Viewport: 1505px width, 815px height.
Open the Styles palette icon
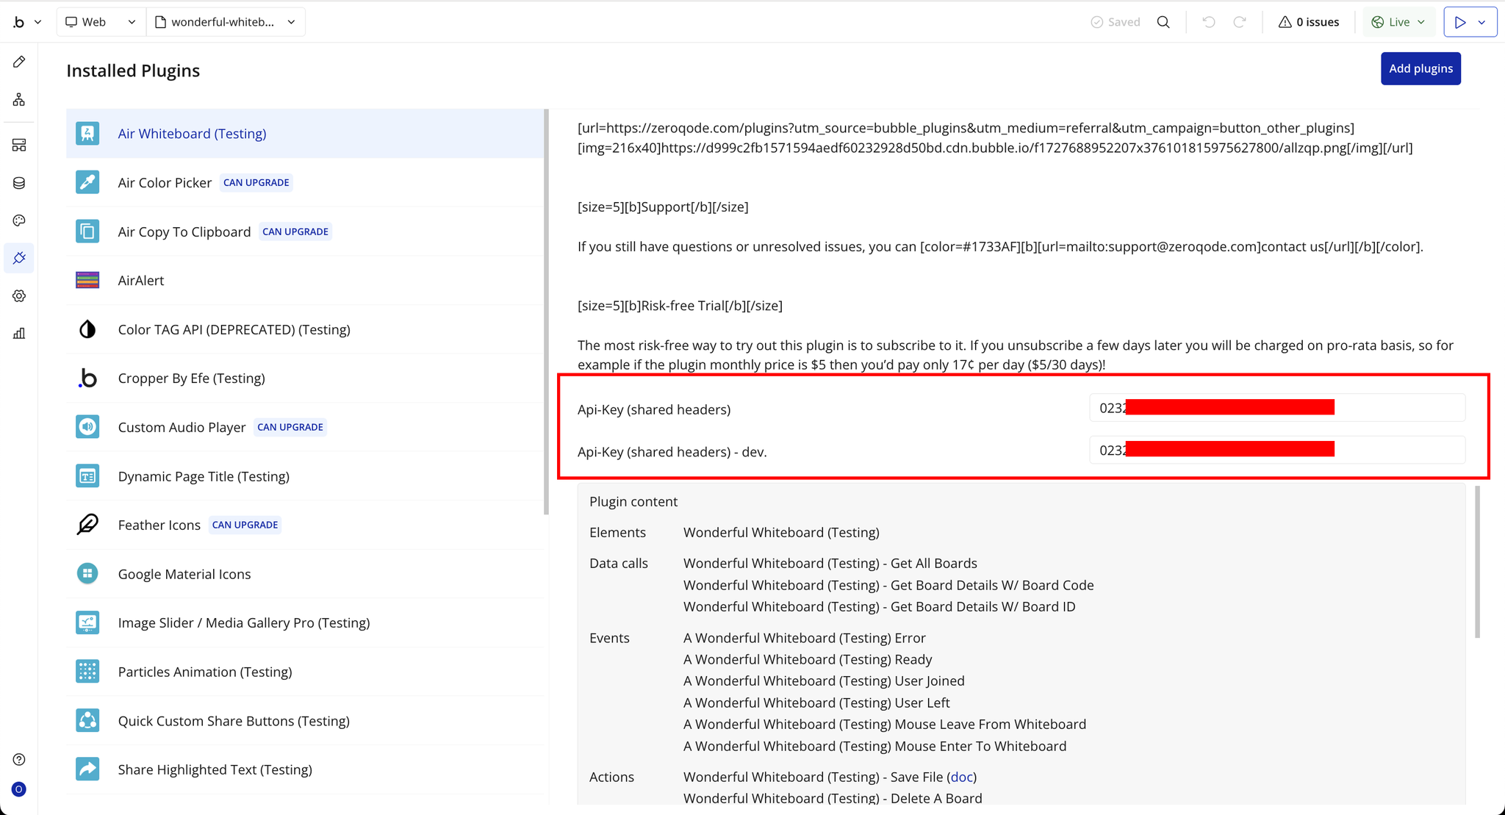pyautogui.click(x=19, y=220)
